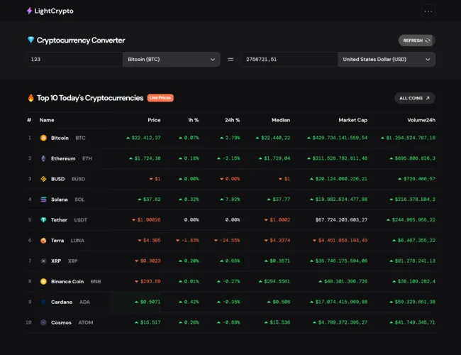The height and width of the screenshot is (355, 461).
Task: Select the Cosmos name in row 10
Action: tap(61, 322)
